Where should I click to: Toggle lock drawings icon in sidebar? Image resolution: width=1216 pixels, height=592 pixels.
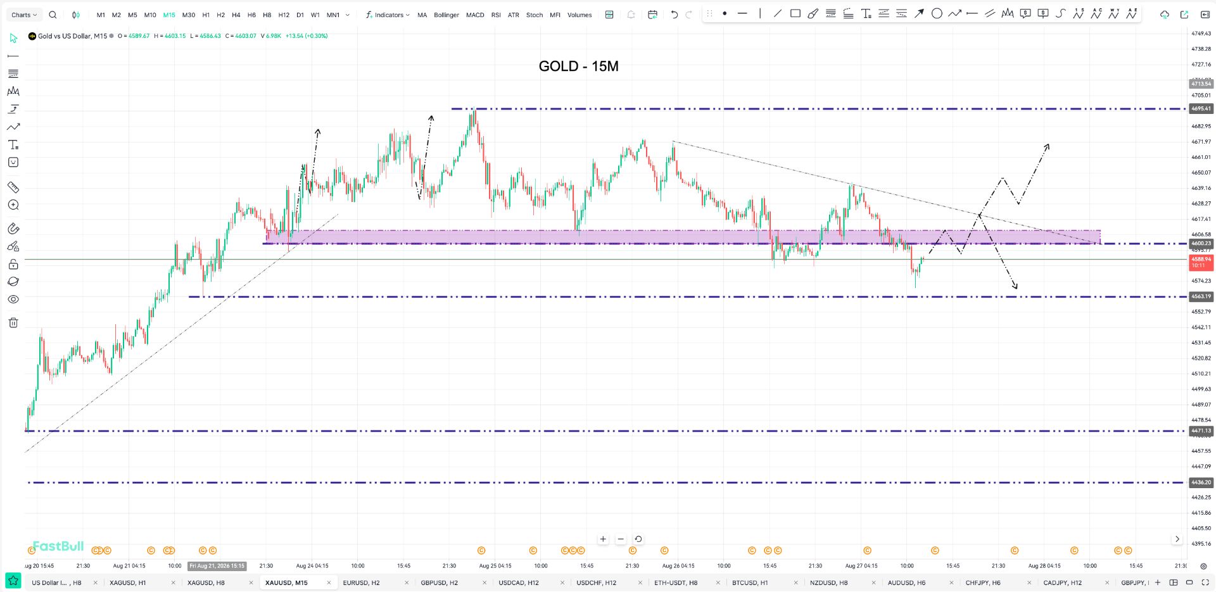click(x=13, y=264)
